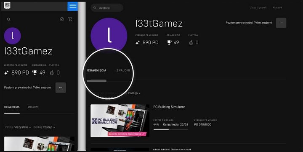303x152 pixels.
Task: Open the Koszyk link
Action: (x=277, y=8)
